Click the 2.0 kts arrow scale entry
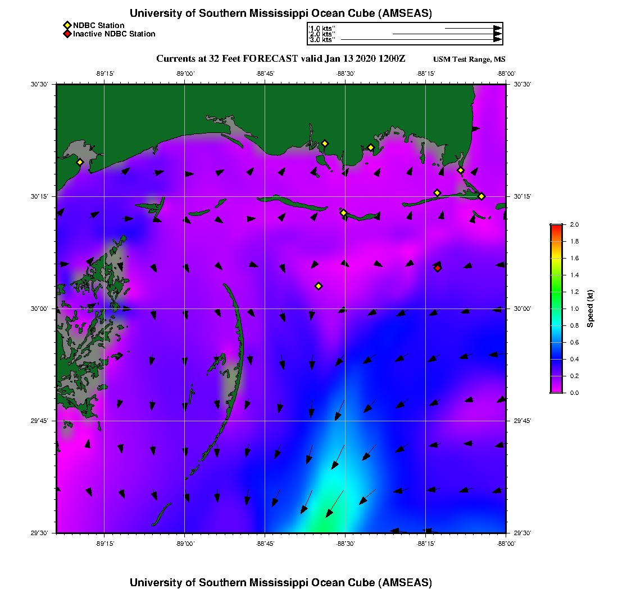 point(322,34)
